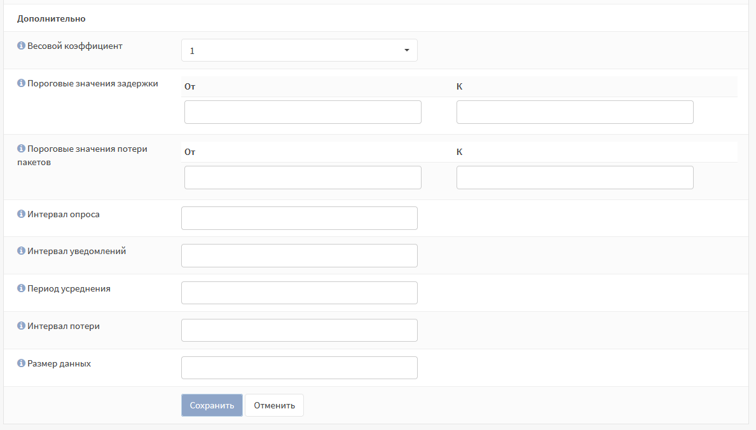Screen dimensions: 756x430
Task: Focus the packet loss threshold К field
Action: (575, 178)
